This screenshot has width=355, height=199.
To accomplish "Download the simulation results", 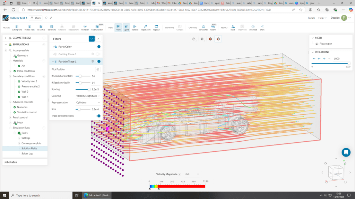I will click(253, 27).
